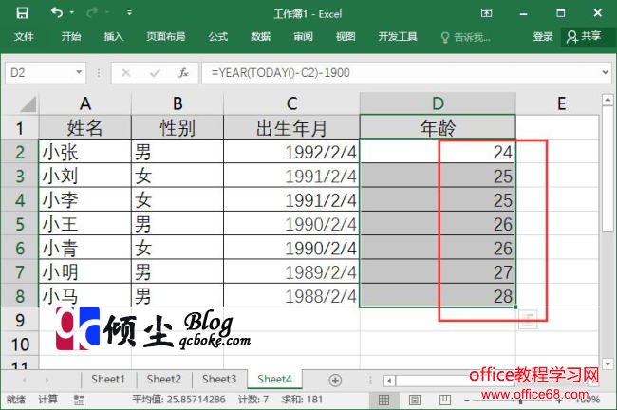Click the vertical scrollbar thumb
Screen dimensions: 617x410
[608, 168]
